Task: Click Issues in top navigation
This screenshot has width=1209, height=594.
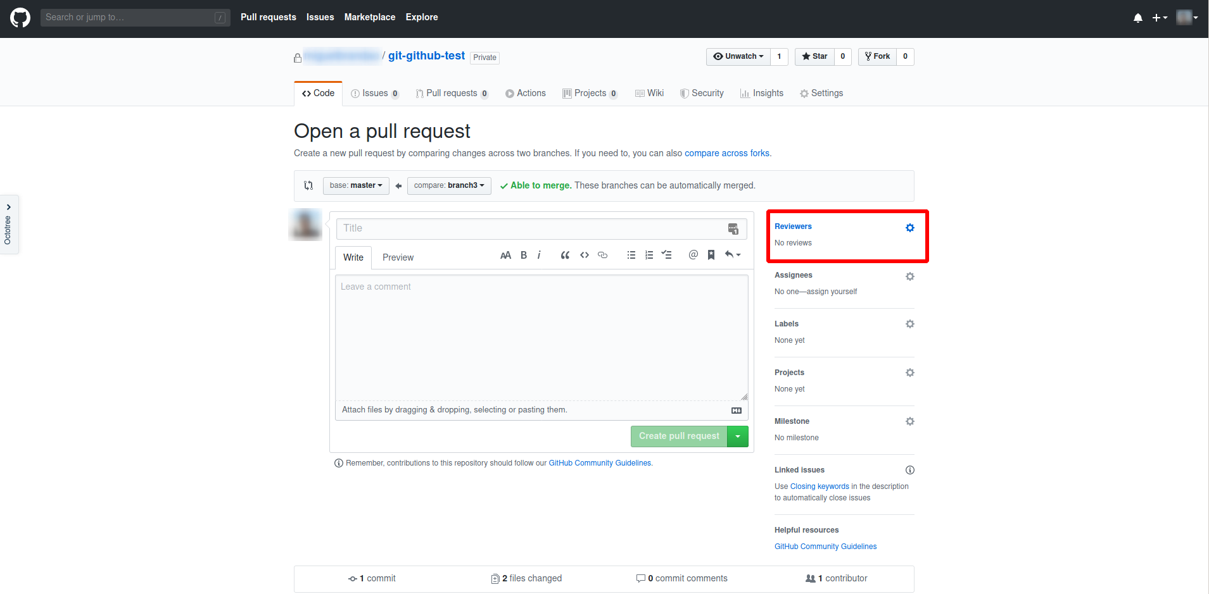Action: [320, 17]
